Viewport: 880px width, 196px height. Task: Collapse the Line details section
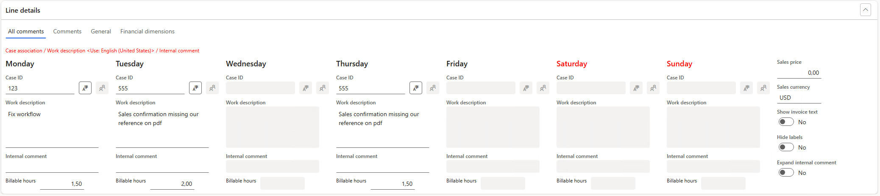pyautogui.click(x=866, y=10)
